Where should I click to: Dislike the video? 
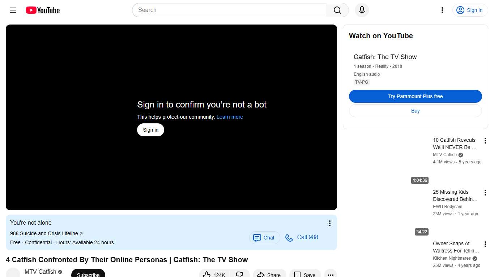(x=240, y=274)
